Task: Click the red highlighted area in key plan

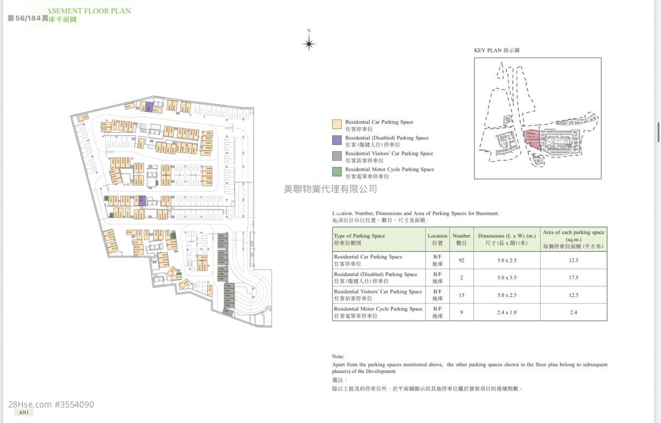Action: [531, 138]
